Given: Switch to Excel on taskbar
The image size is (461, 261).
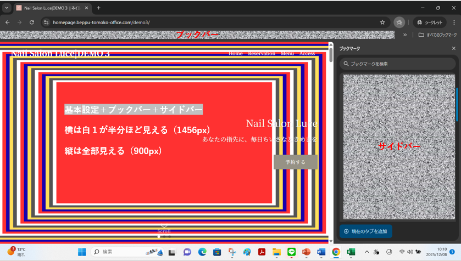Looking at the screenshot, I should 351,252.
